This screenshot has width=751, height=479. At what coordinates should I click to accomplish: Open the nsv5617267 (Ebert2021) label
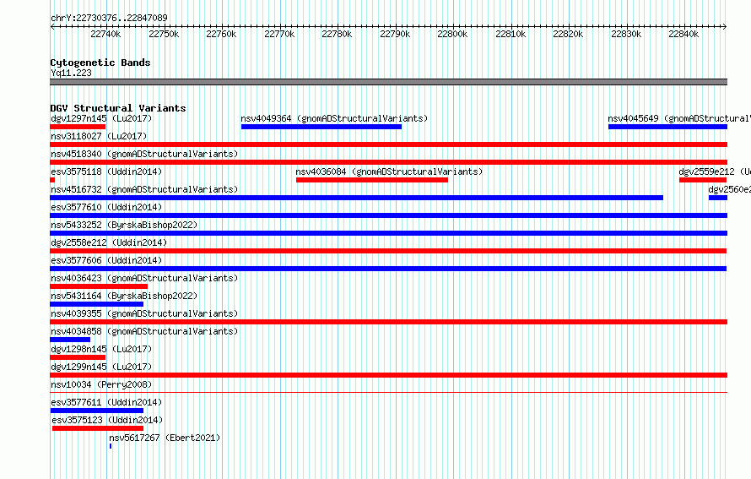(x=165, y=438)
